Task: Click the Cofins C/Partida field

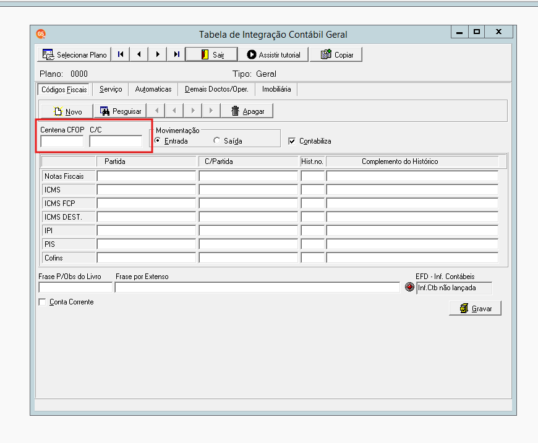Action: click(249, 258)
